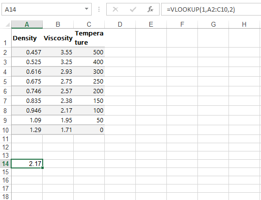Open the Name Box dropdown arrow

pos(86,9)
